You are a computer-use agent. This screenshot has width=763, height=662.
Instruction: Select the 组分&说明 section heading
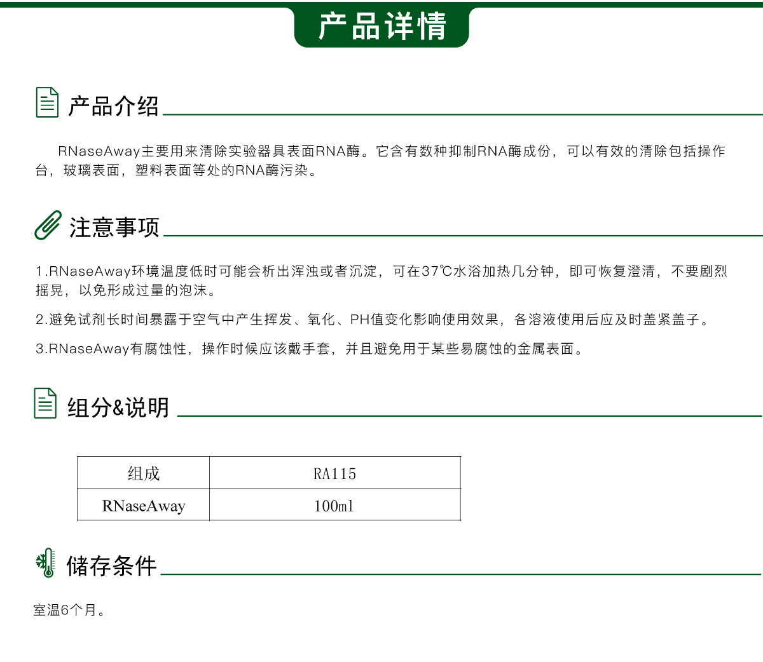118,407
